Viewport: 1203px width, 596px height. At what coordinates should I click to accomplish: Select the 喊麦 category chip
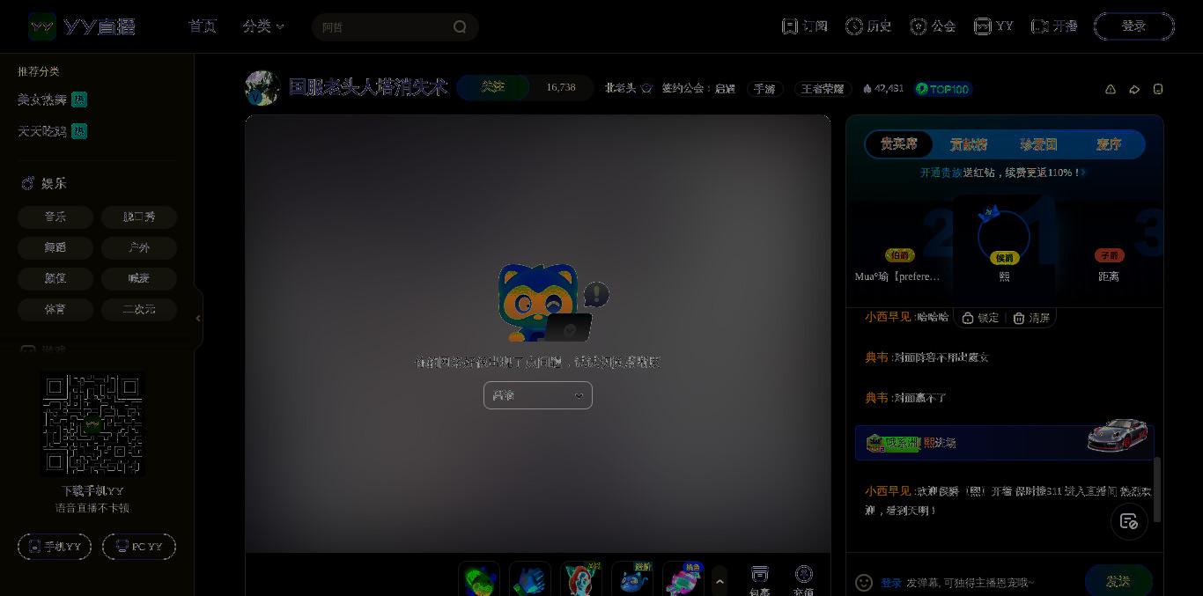click(139, 278)
